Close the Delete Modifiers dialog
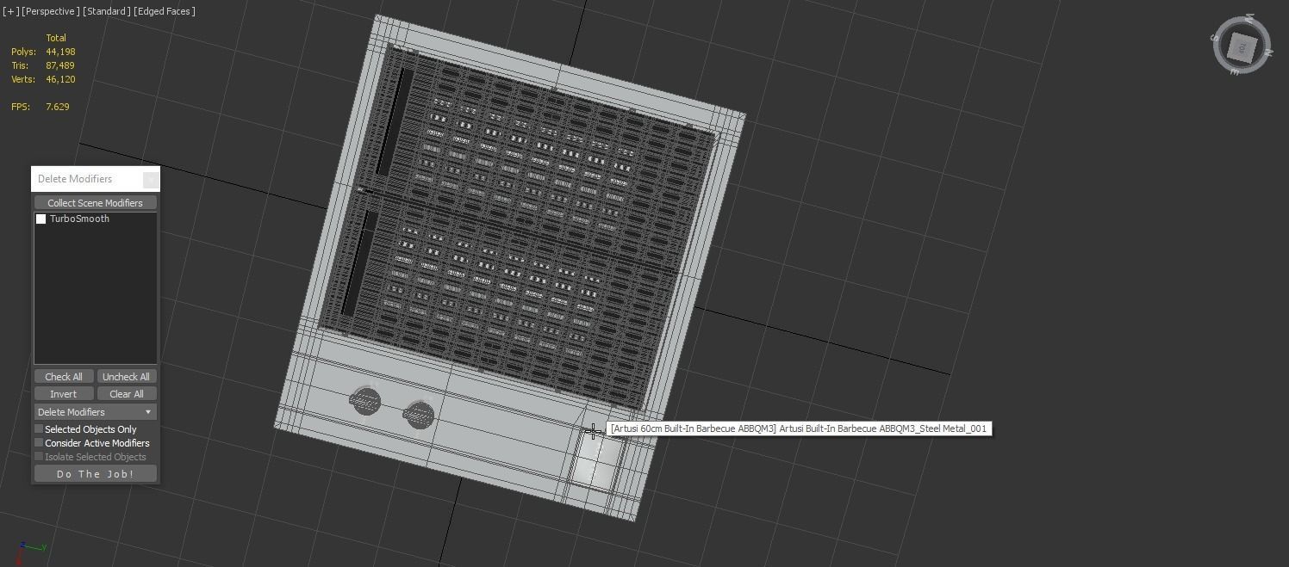The height and width of the screenshot is (567, 1289). tap(150, 179)
